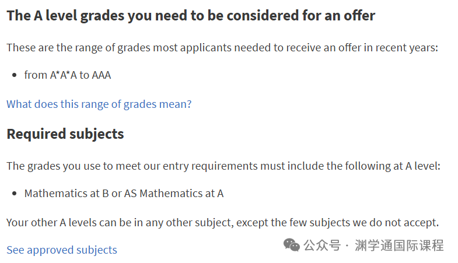Click the "A level grades you need" heading
Viewport: 458px width, 263px height.
point(191,16)
